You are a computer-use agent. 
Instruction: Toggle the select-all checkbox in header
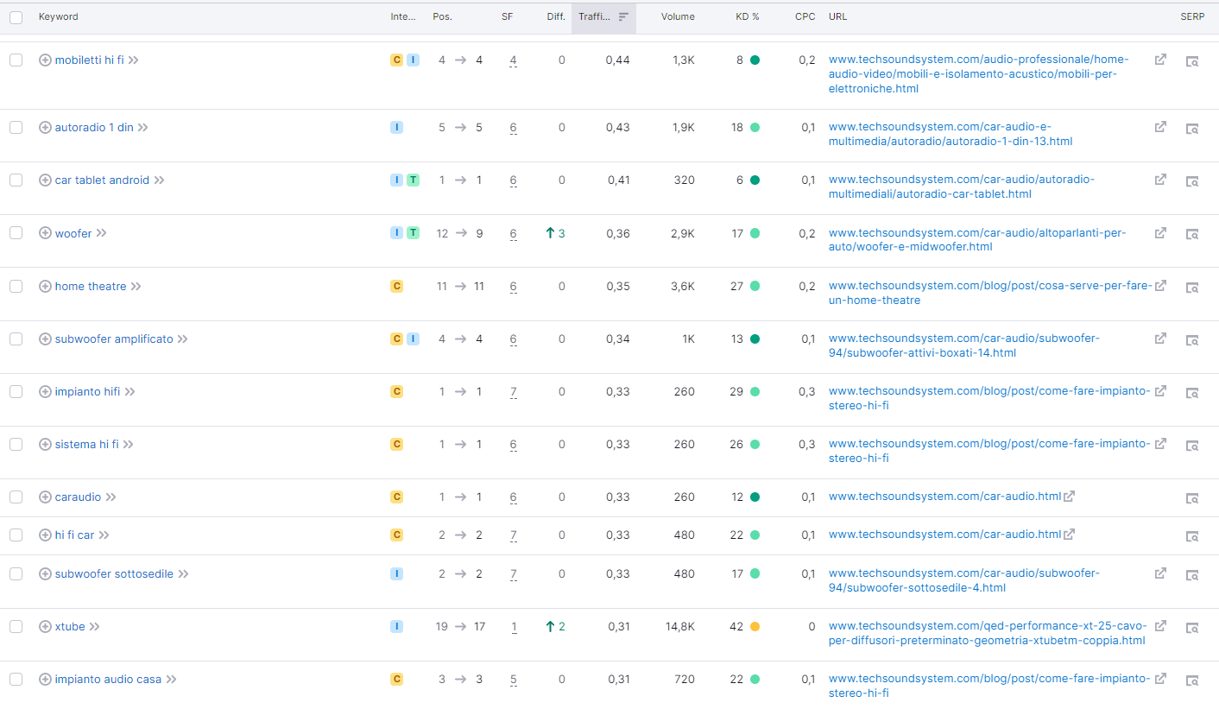(x=16, y=16)
